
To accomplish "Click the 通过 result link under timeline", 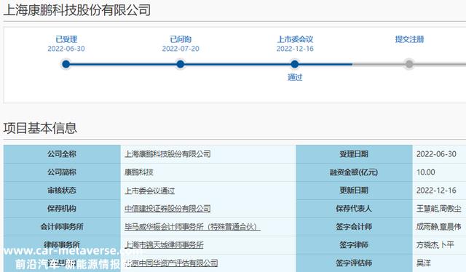I will pyautogui.click(x=295, y=77).
